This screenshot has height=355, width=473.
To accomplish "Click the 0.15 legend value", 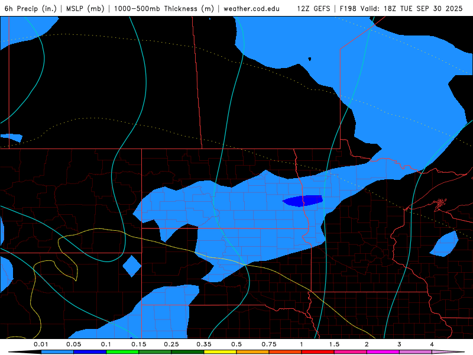I will tap(139, 344).
